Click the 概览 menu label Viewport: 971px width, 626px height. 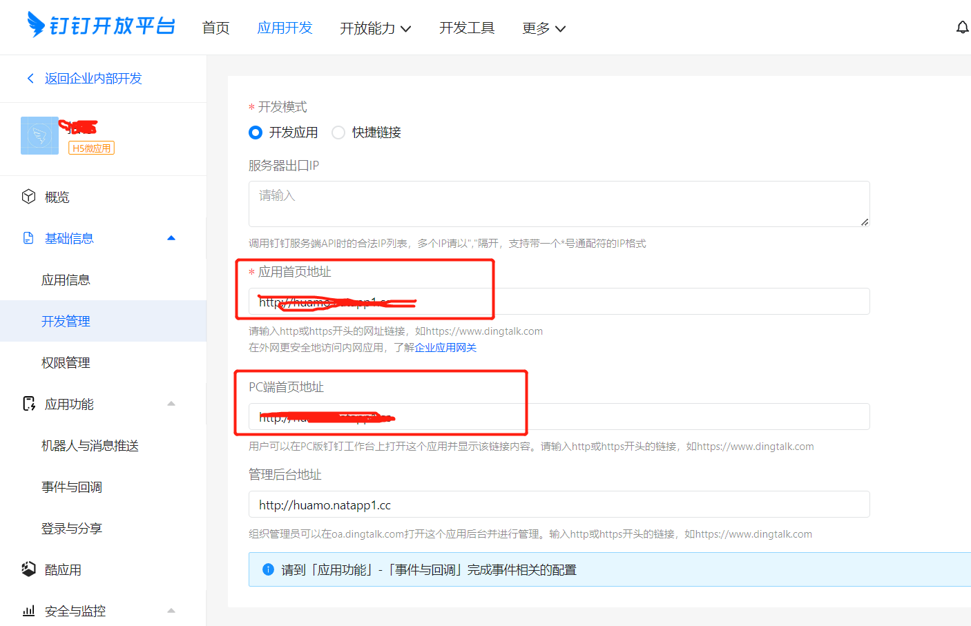57,197
